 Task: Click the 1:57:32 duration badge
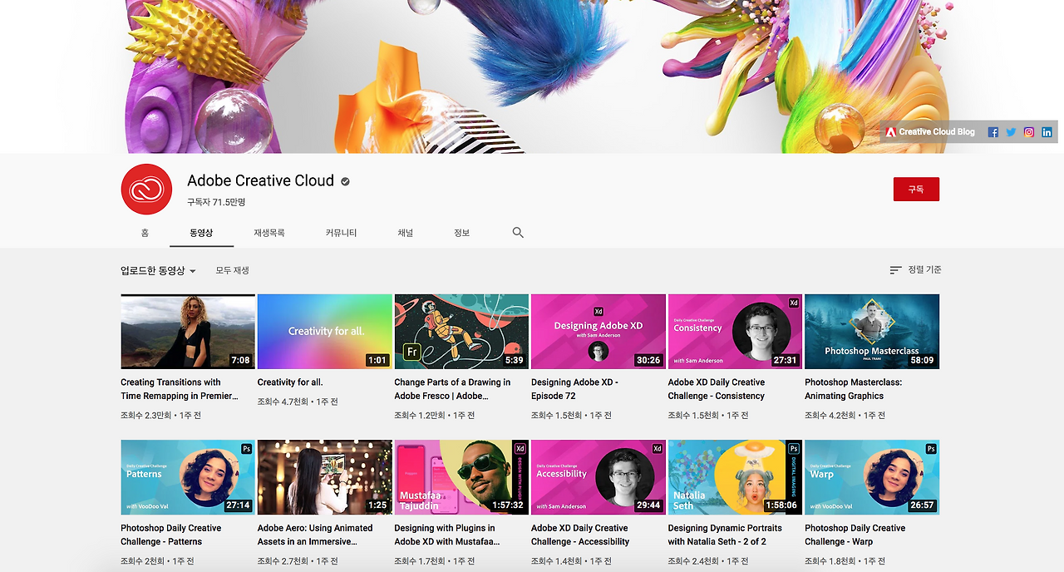(507, 505)
